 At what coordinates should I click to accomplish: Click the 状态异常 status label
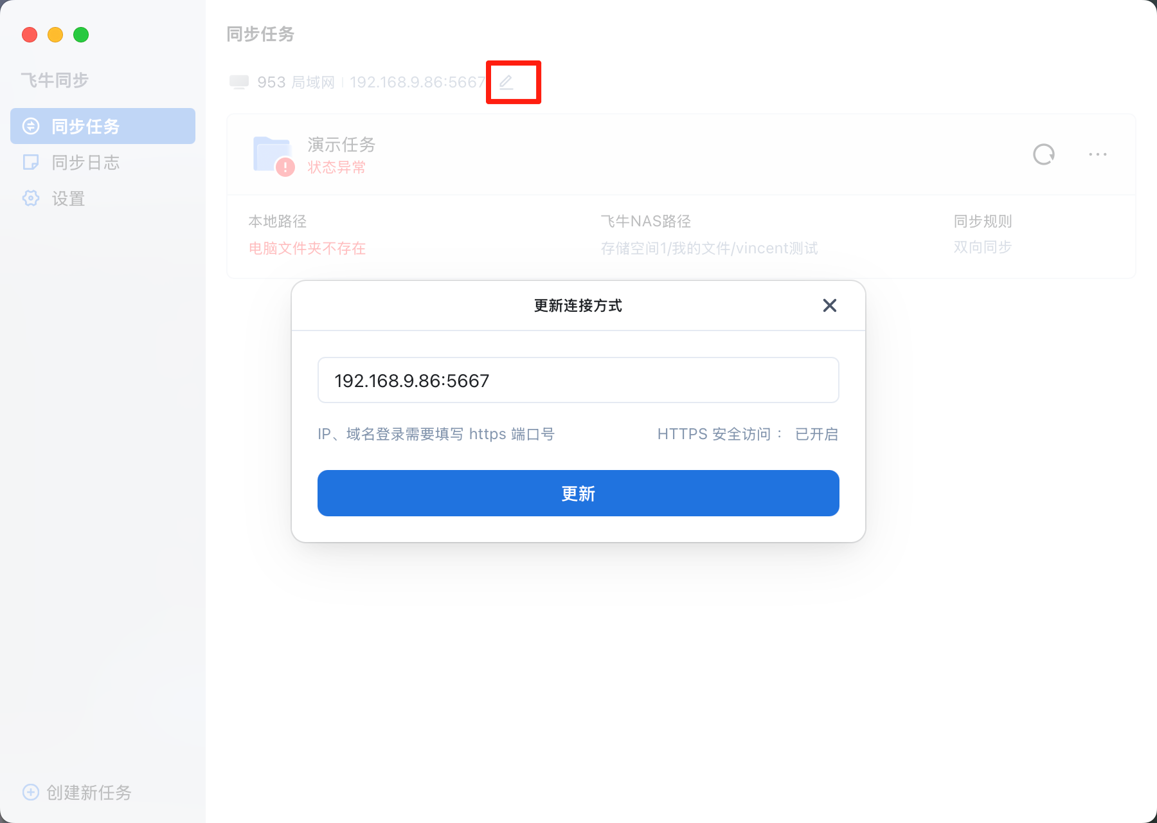click(336, 167)
